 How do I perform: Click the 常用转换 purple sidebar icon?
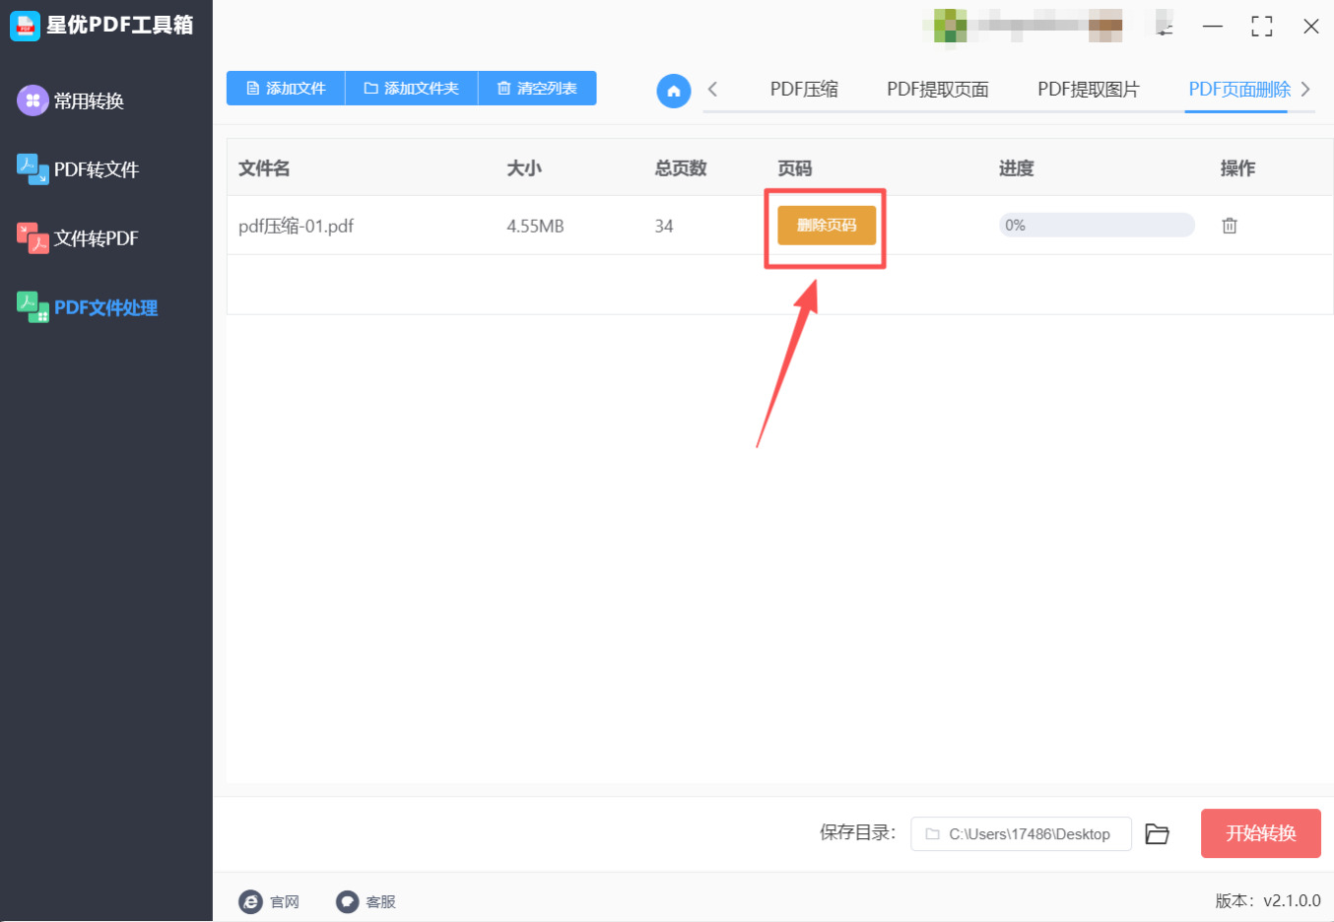click(33, 100)
